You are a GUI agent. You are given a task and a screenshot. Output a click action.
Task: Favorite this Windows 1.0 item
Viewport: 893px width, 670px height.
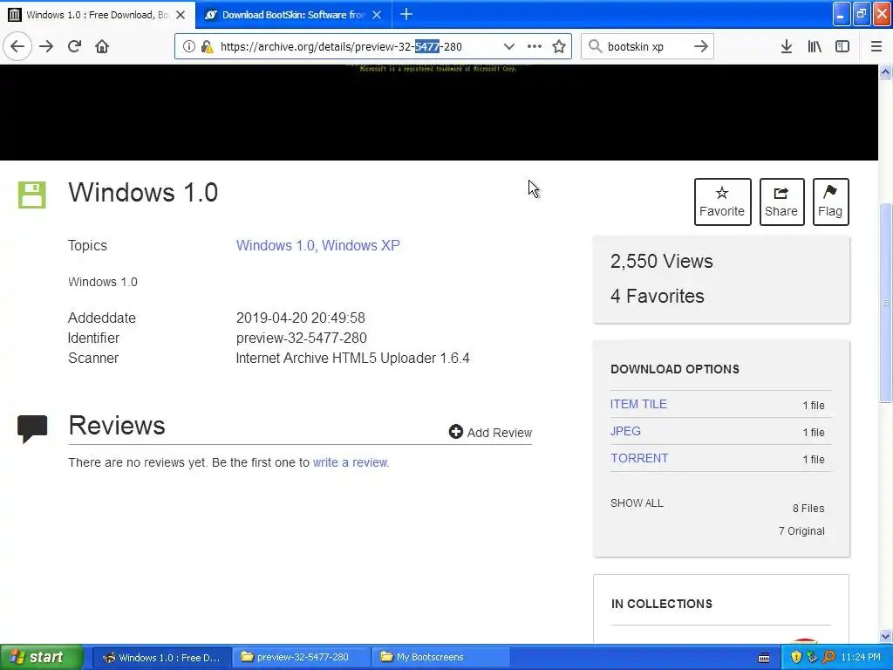(x=722, y=202)
